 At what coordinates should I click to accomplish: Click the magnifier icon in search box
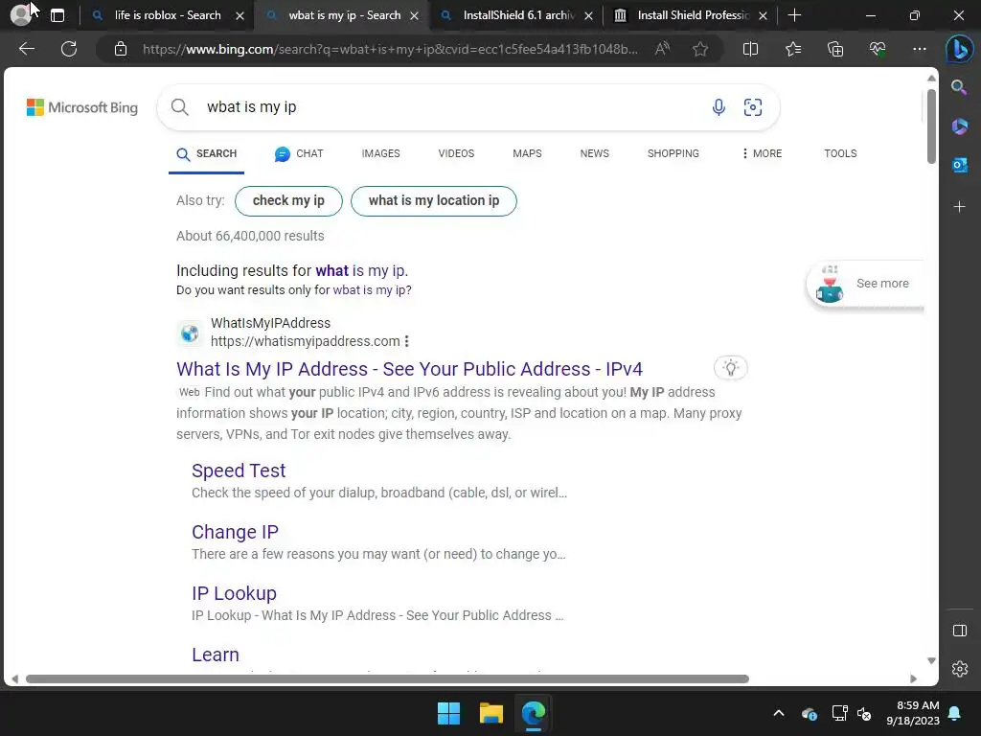[x=180, y=107]
